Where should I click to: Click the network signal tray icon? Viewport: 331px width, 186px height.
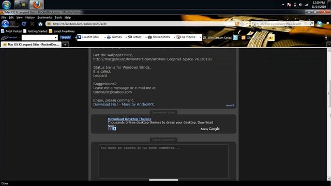pos(307,5)
